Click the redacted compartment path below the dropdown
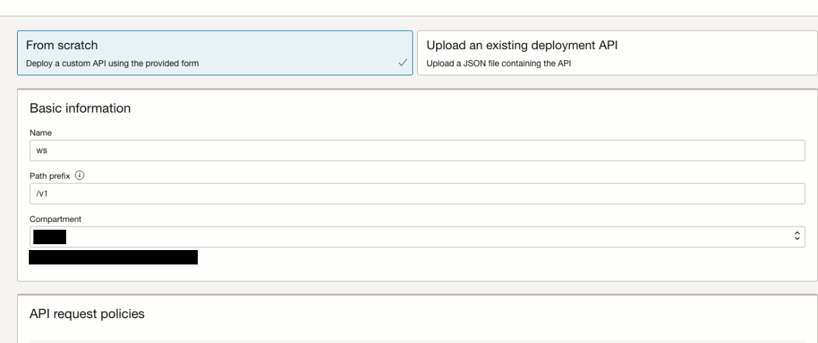 click(x=113, y=257)
